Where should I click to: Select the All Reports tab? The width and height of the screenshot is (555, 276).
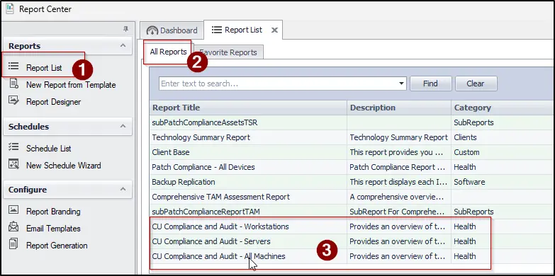point(168,52)
